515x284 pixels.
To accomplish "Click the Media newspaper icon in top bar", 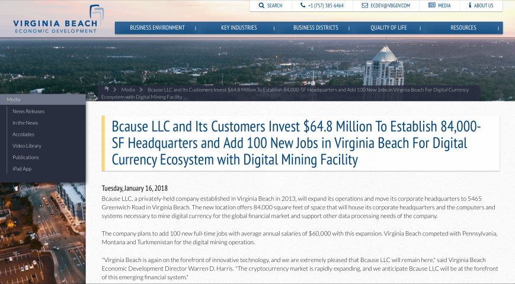I will point(431,5).
